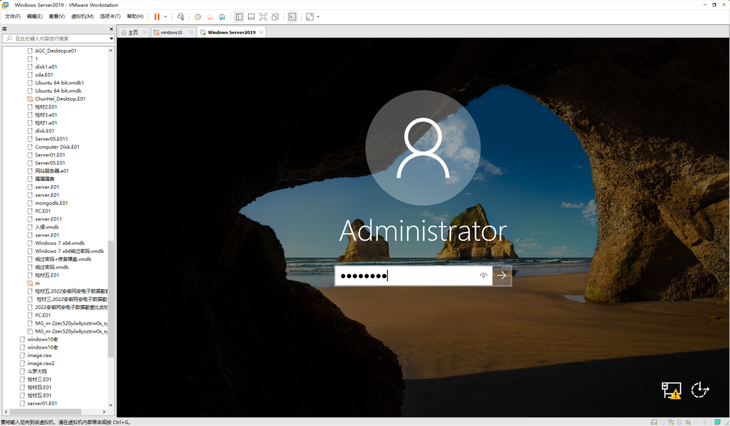Select 斗罗大陆 in the library
730x426 pixels.
(x=36, y=371)
